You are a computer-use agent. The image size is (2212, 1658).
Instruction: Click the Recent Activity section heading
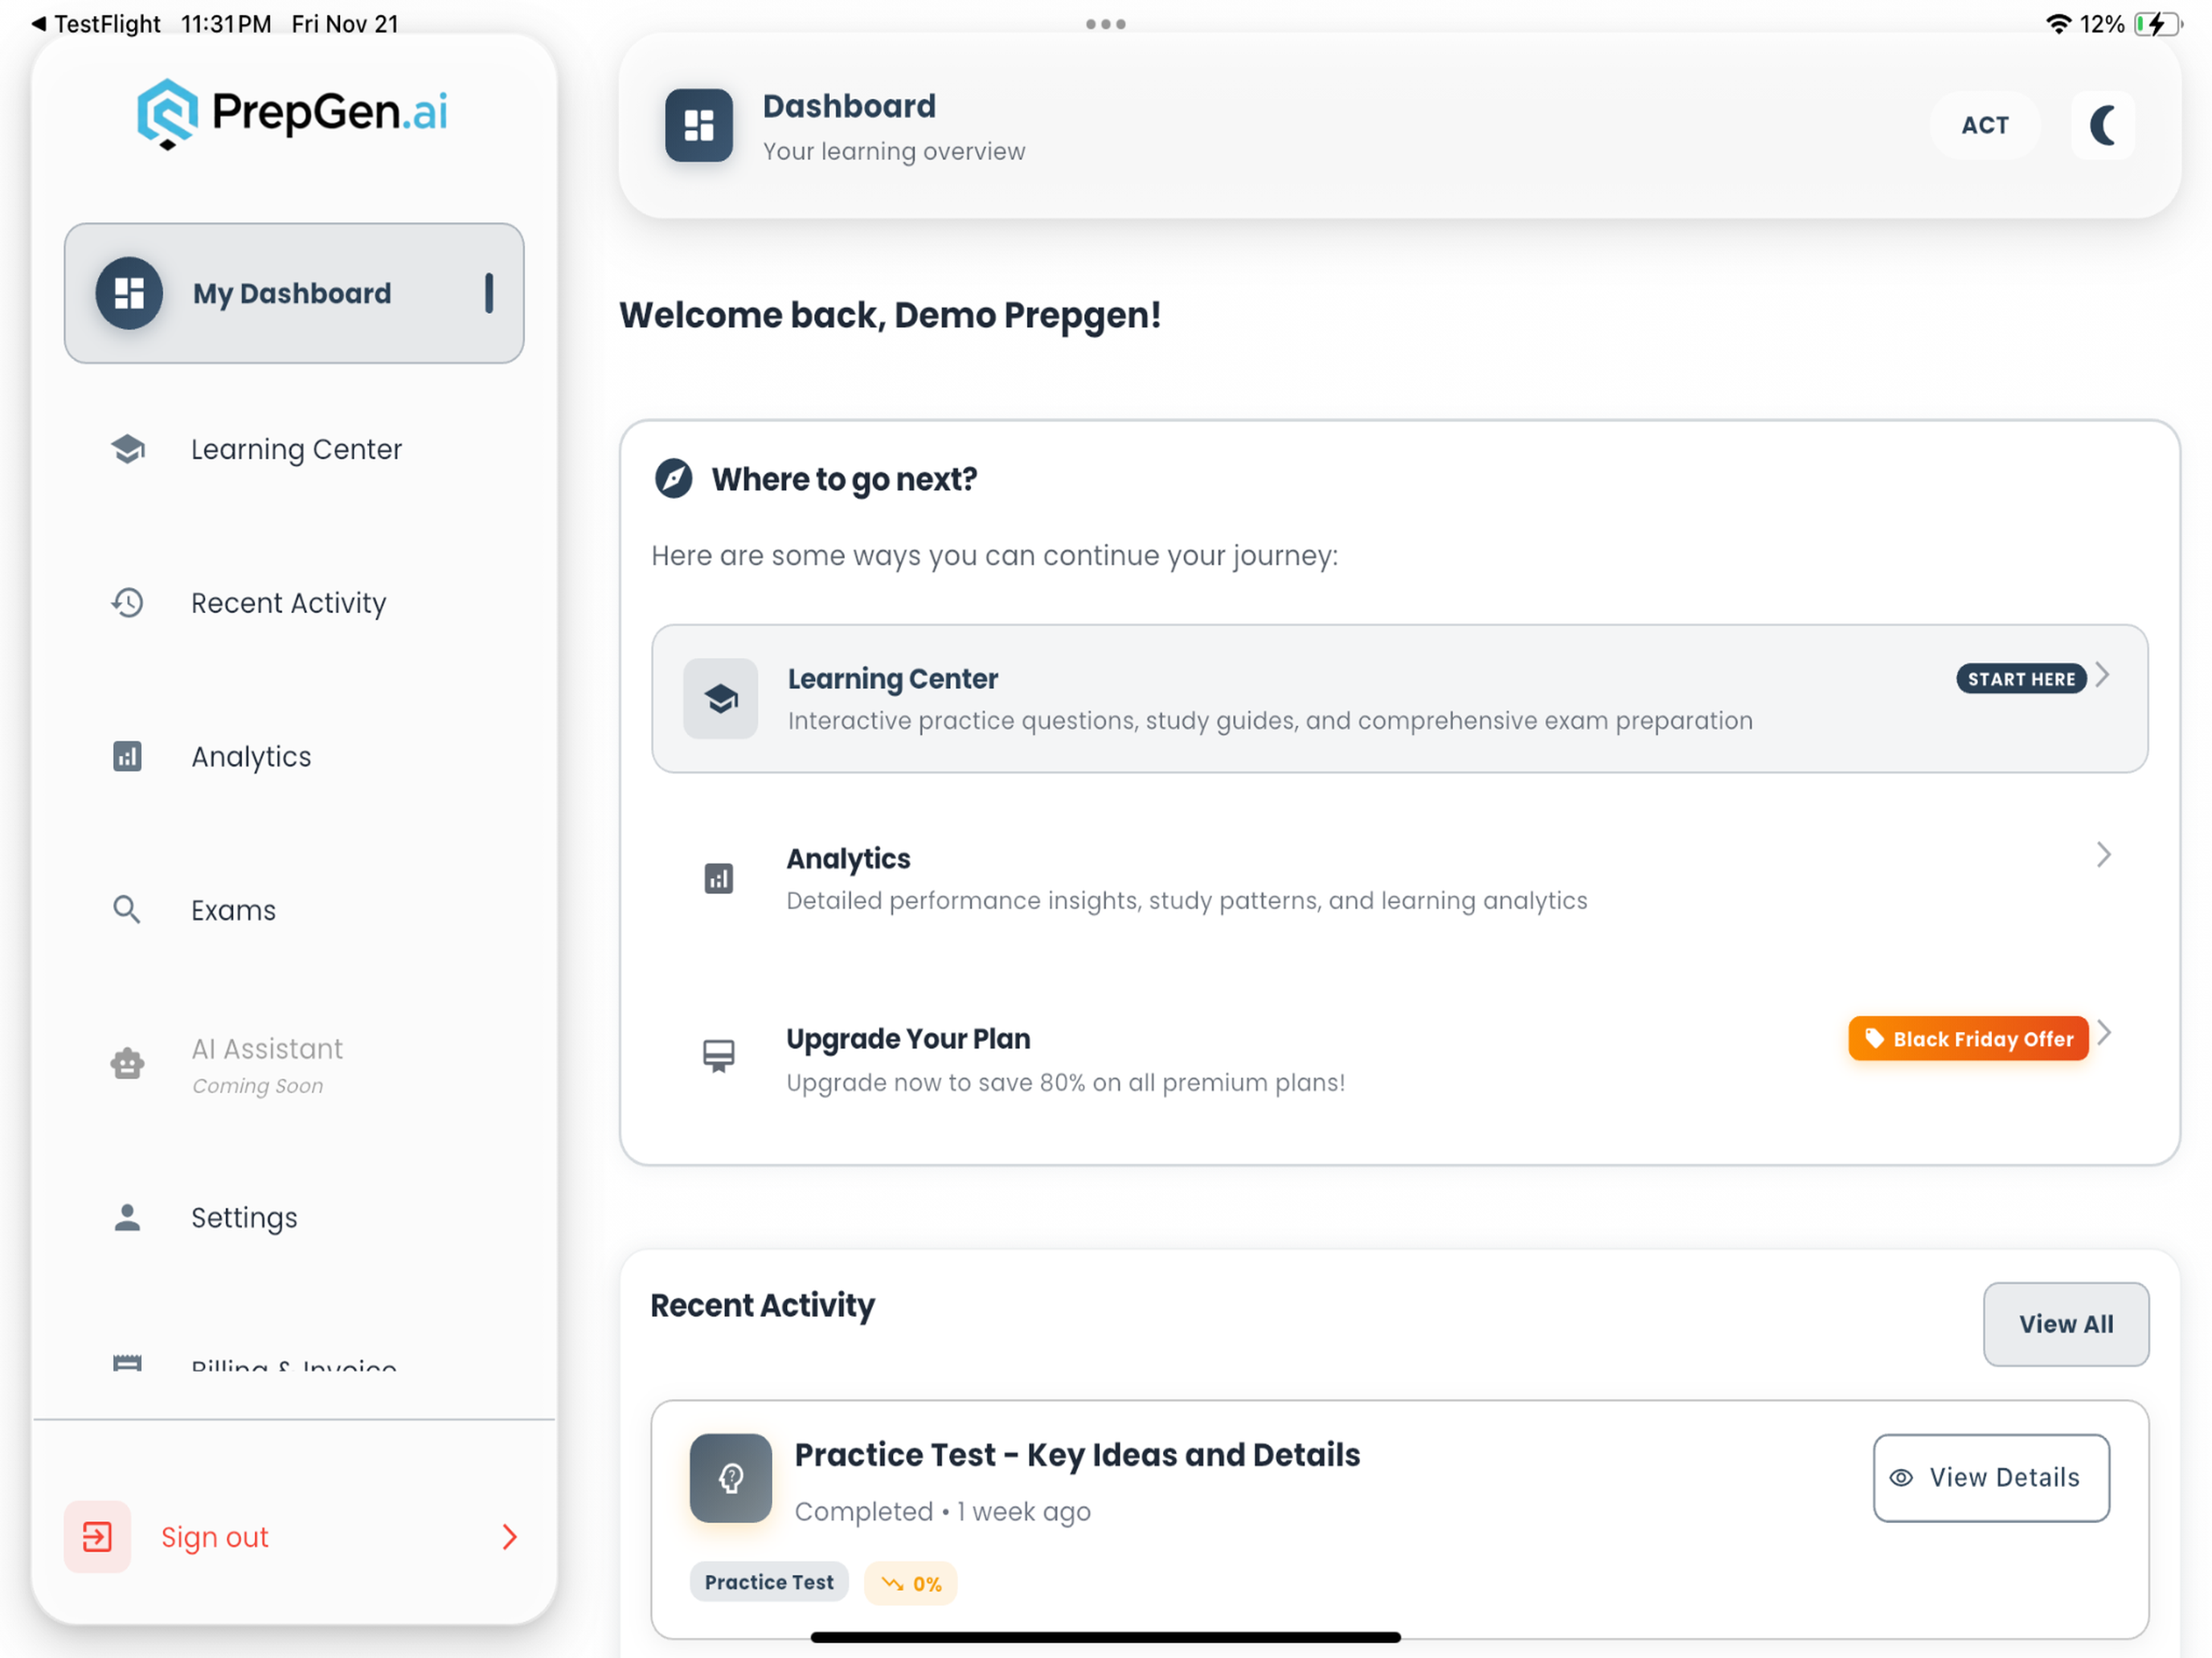click(x=762, y=1305)
